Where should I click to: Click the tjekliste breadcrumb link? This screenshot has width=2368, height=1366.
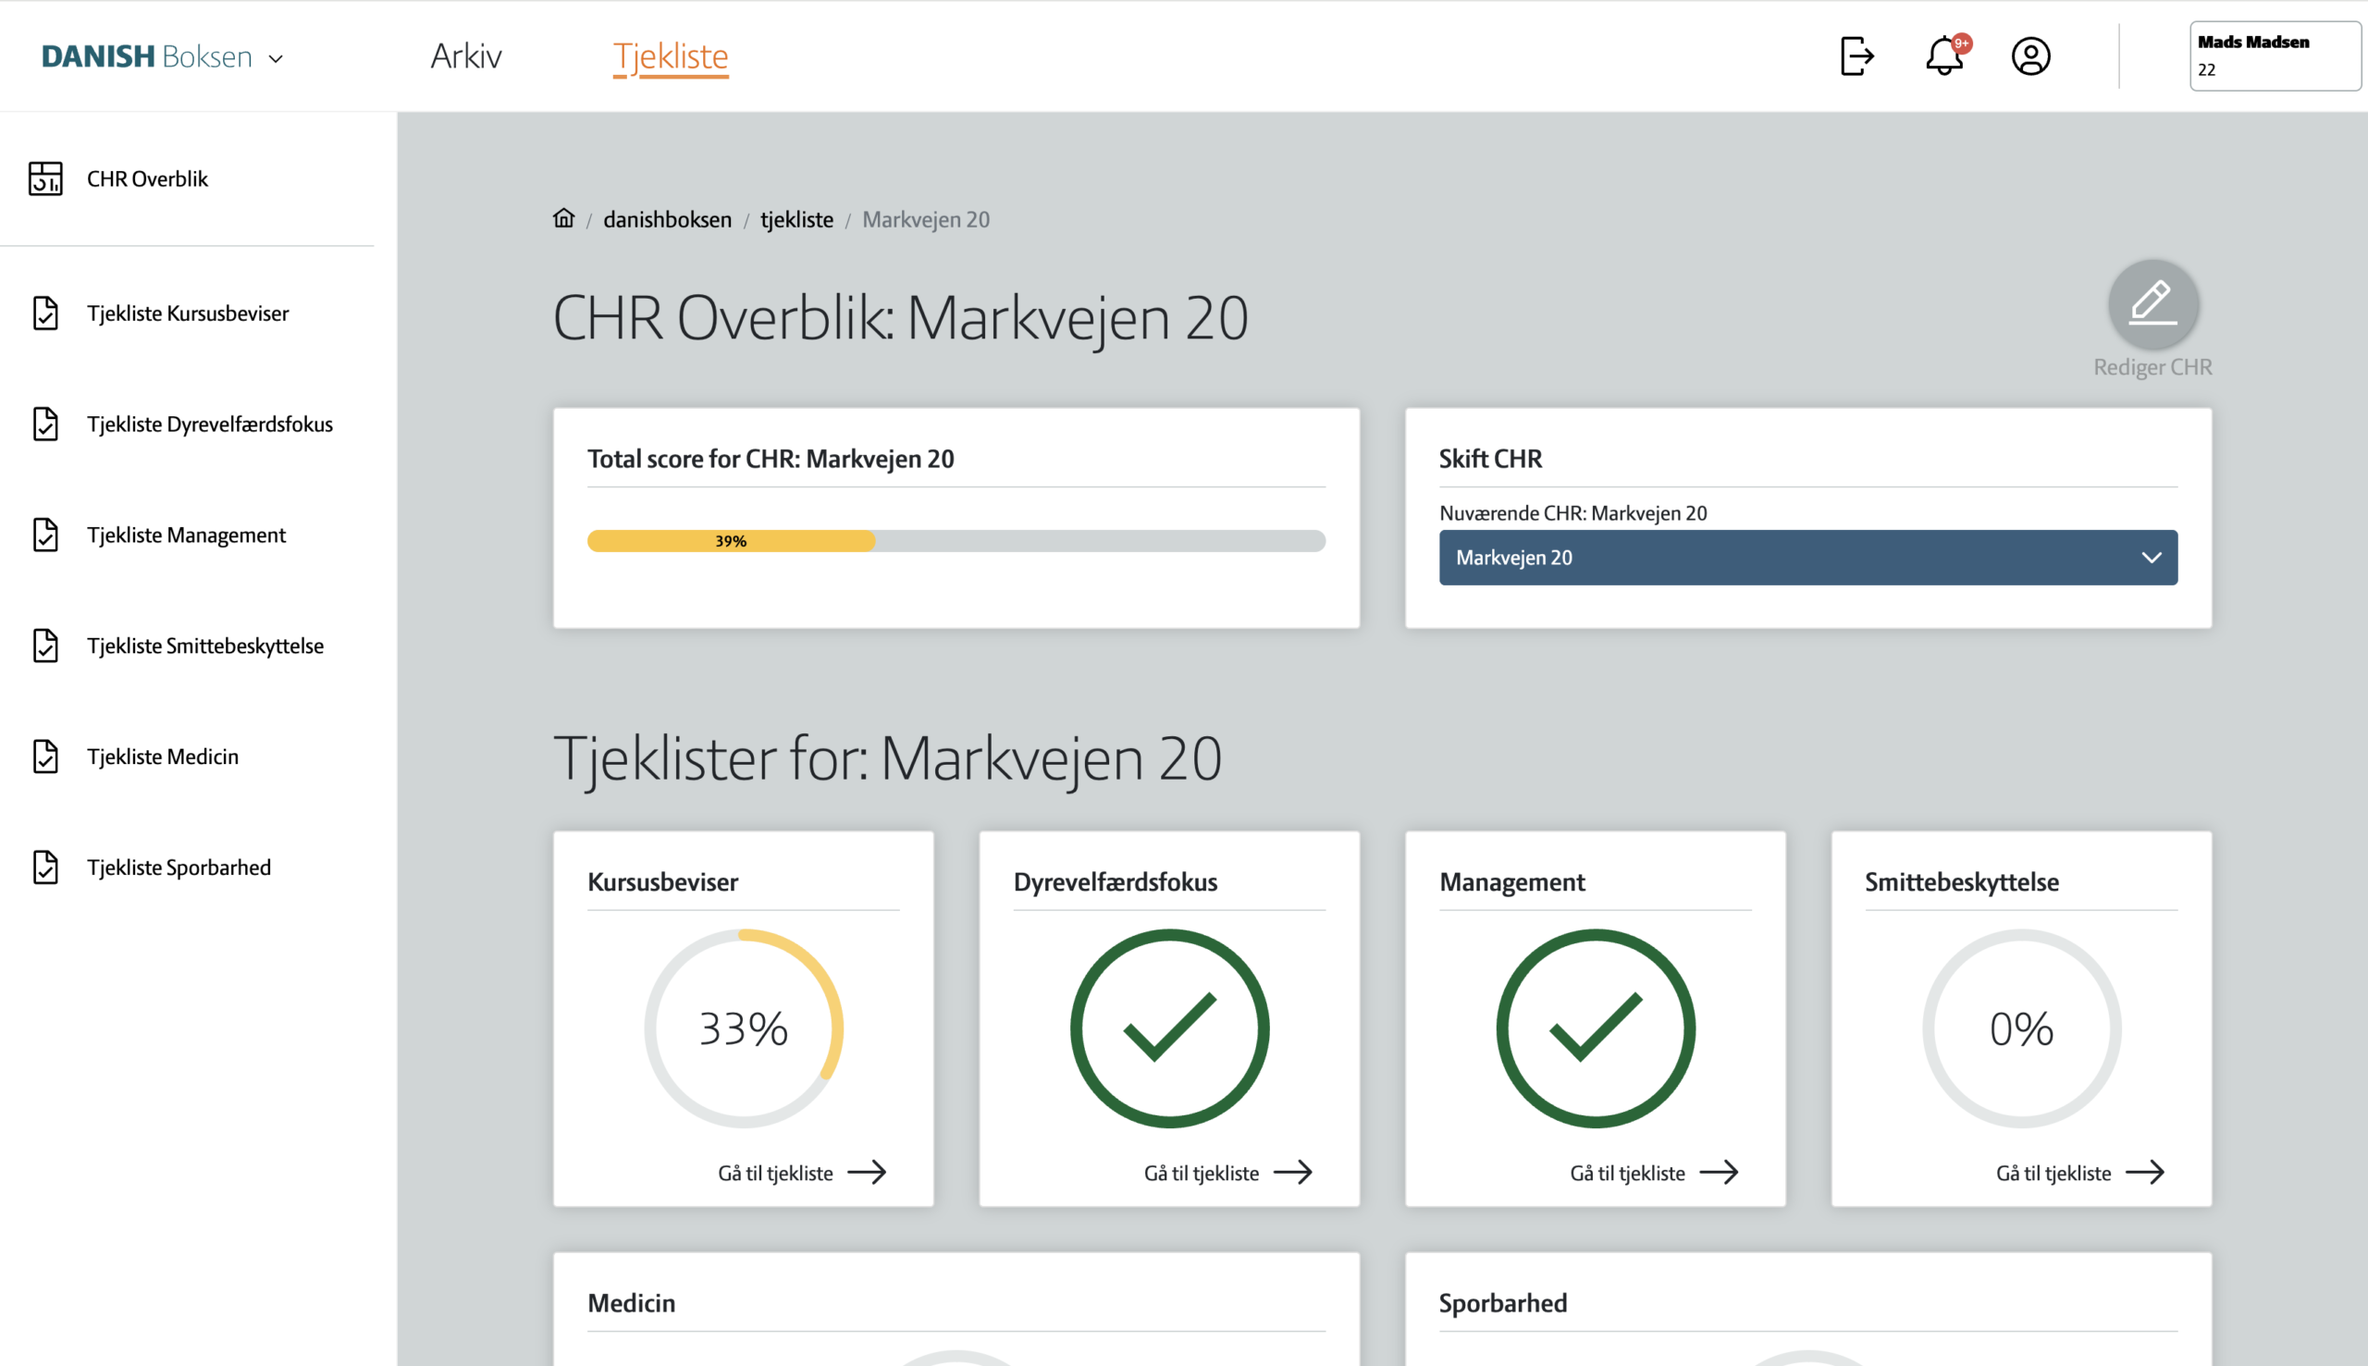click(x=796, y=219)
